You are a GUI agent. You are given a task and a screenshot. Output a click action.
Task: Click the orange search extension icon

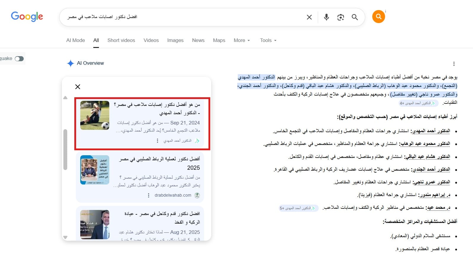[x=378, y=17]
